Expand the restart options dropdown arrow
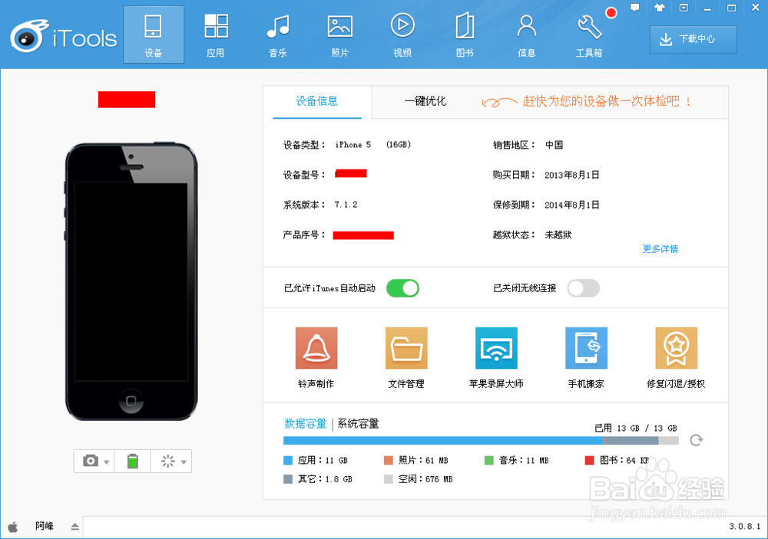Image resolution: width=768 pixels, height=539 pixels. 184,462
